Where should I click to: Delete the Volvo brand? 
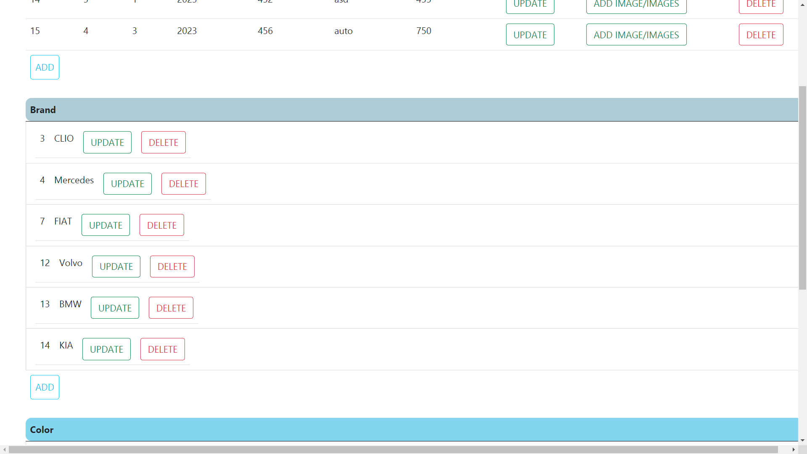(172, 267)
